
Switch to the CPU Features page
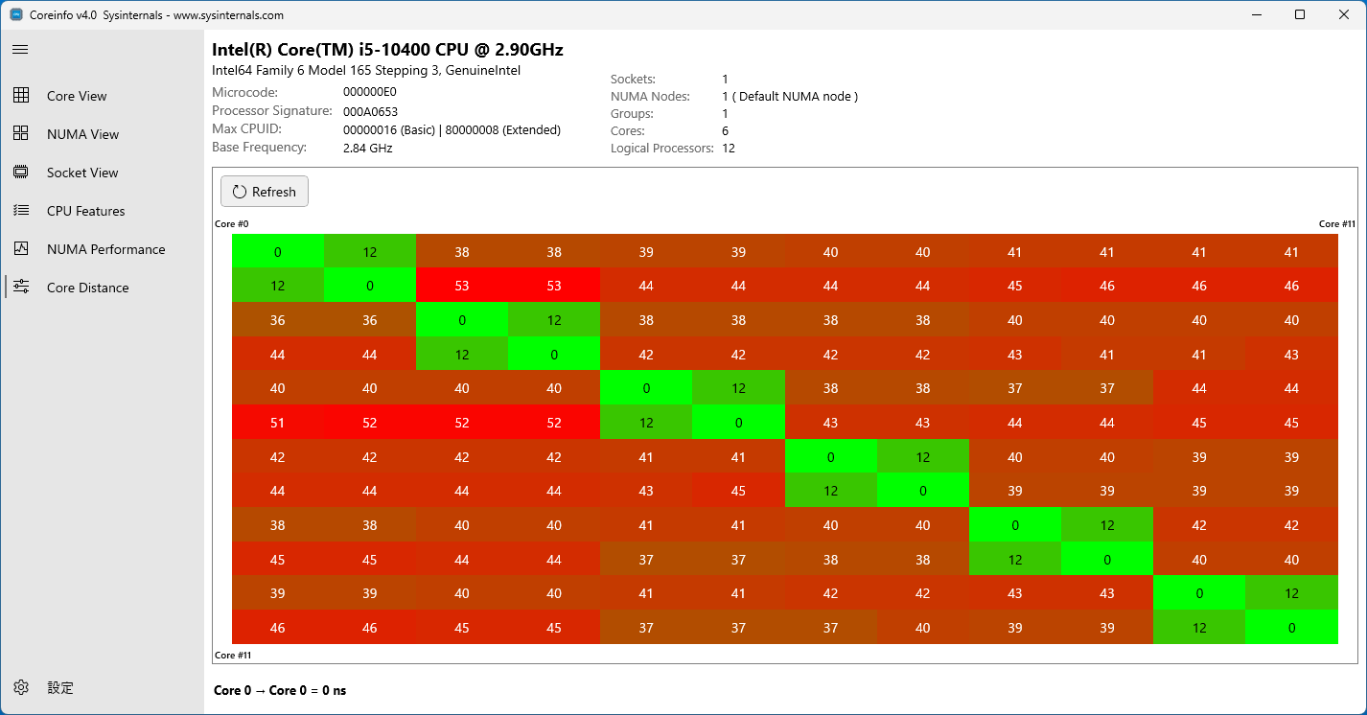(x=85, y=211)
